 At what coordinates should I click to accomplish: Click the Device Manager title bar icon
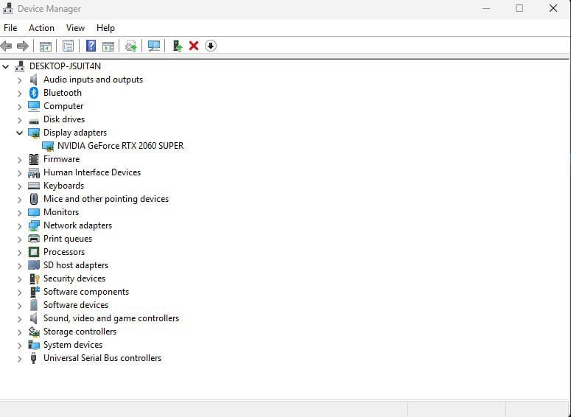pos(7,8)
